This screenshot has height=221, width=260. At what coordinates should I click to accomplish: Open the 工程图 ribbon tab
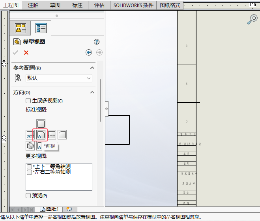[x=11, y=5]
